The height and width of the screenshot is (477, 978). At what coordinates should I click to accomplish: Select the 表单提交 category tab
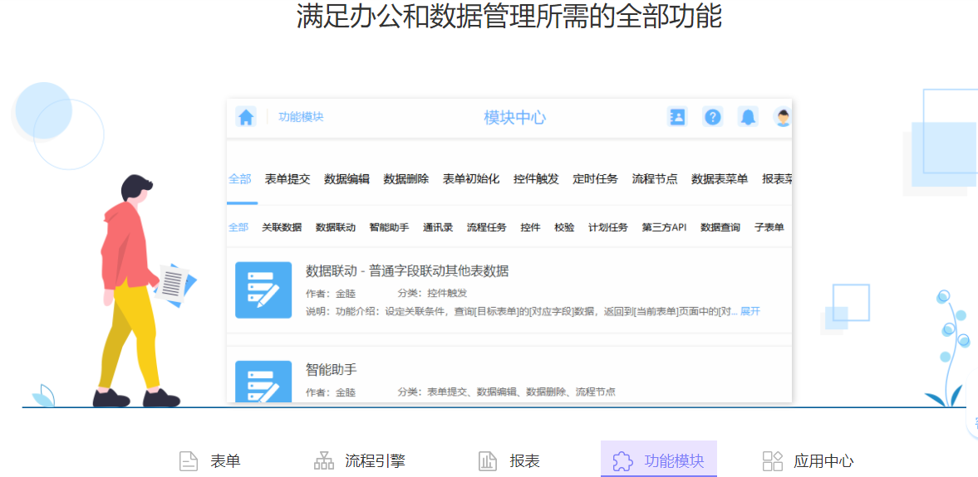point(288,178)
